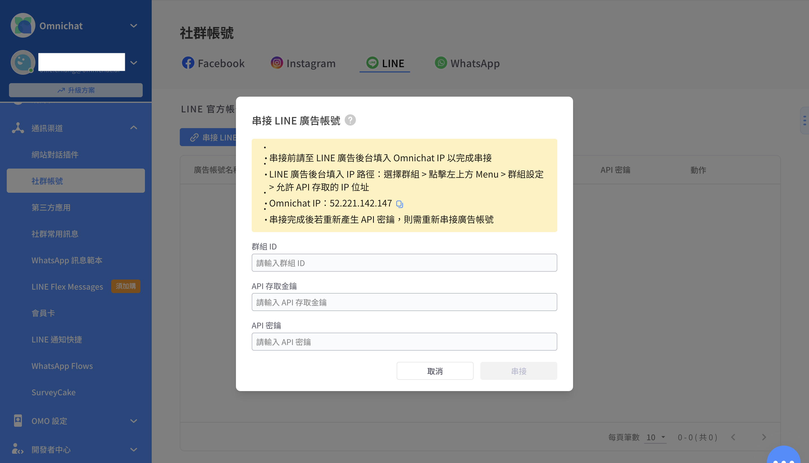
Task: Click the 開發者中心 developer icon
Action: 18,449
